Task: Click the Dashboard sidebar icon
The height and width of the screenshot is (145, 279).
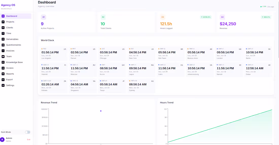Action: click(x=3, y=16)
